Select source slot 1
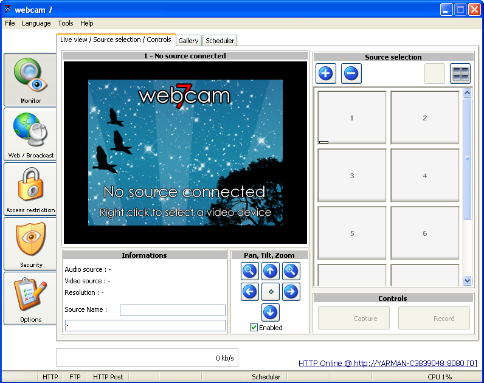 point(352,117)
